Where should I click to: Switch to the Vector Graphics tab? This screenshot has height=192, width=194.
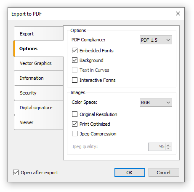[39, 64]
